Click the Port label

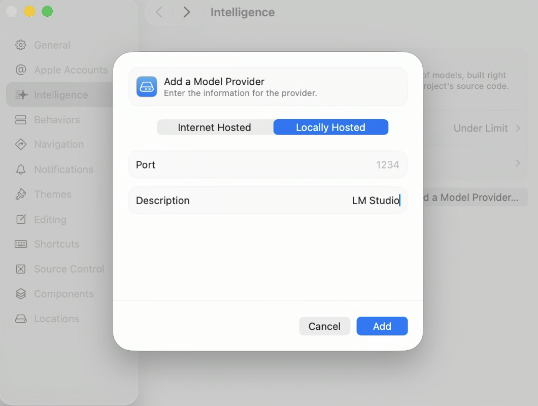coord(146,165)
